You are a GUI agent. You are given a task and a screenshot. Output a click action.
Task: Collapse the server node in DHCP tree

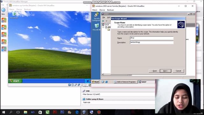pos(103,27)
